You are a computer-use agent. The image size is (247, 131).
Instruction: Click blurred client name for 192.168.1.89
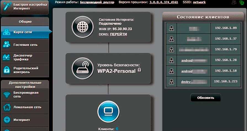pos(194,29)
